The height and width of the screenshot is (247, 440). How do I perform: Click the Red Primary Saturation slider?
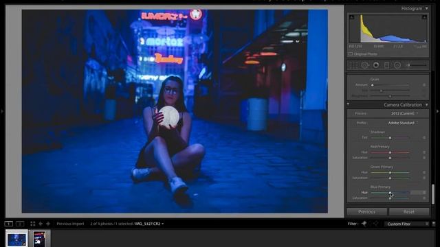click(390, 158)
